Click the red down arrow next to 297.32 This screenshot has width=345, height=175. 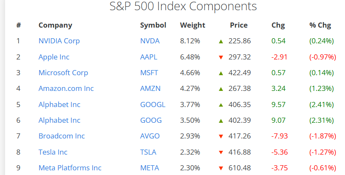tap(221, 57)
